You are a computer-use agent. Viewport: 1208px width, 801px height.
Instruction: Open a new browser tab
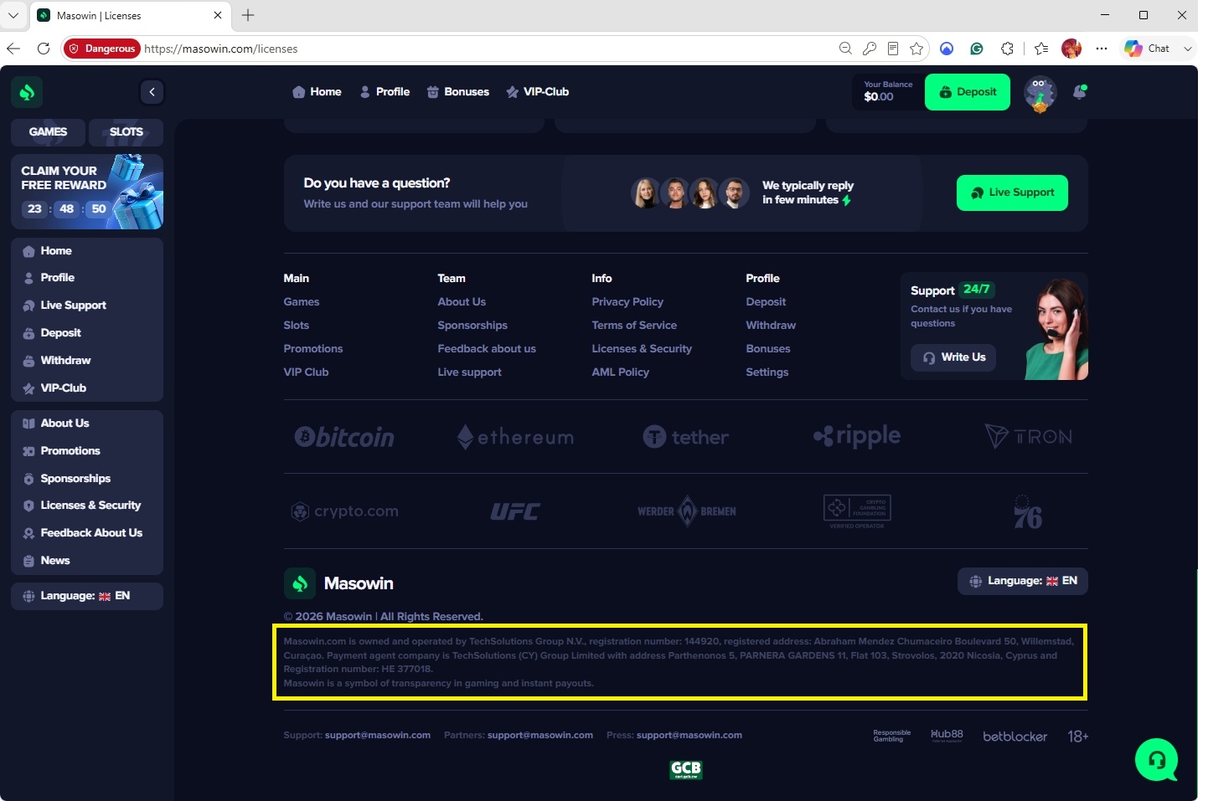click(x=248, y=15)
